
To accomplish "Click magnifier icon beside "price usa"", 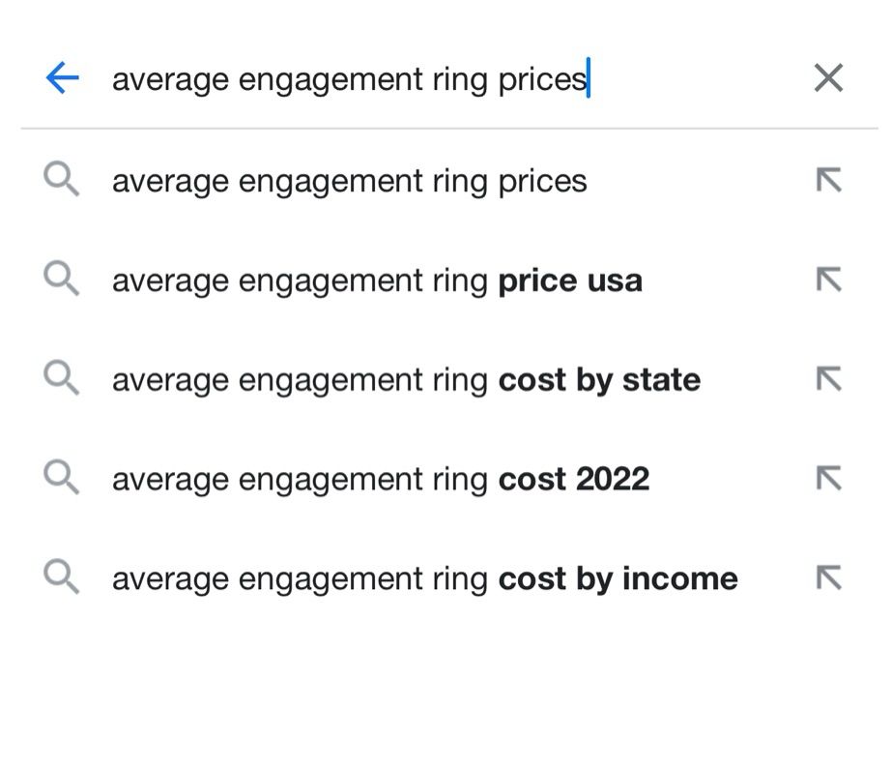I will pos(61,280).
